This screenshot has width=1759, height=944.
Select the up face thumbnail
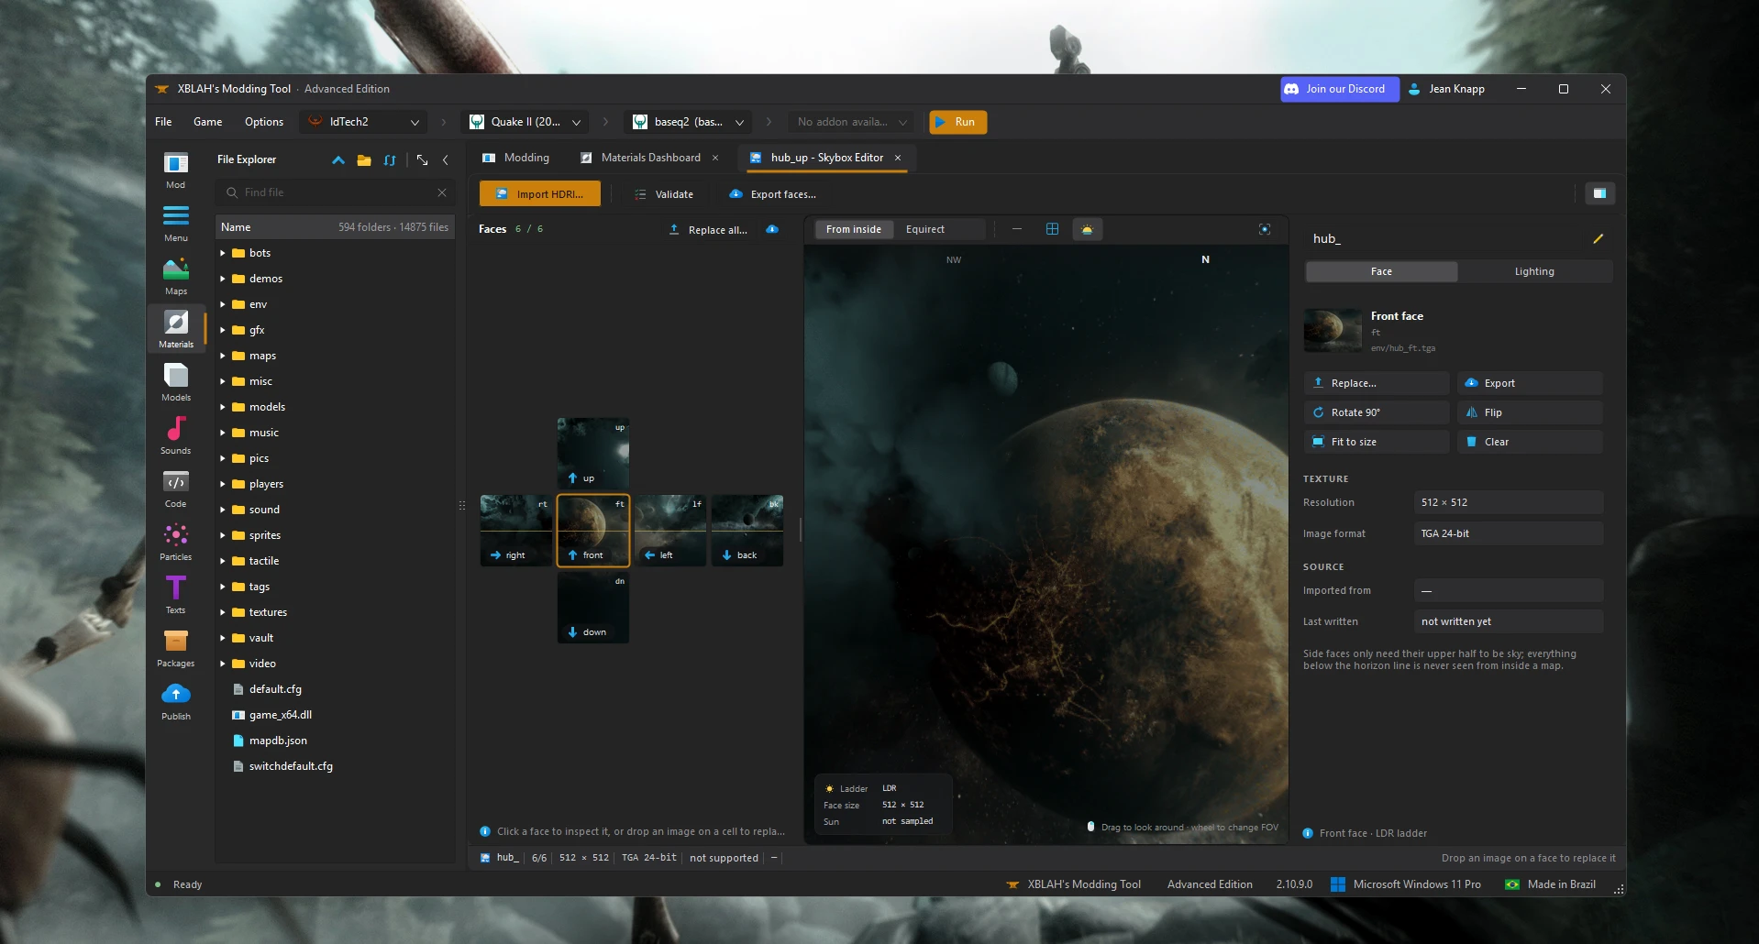pos(592,453)
